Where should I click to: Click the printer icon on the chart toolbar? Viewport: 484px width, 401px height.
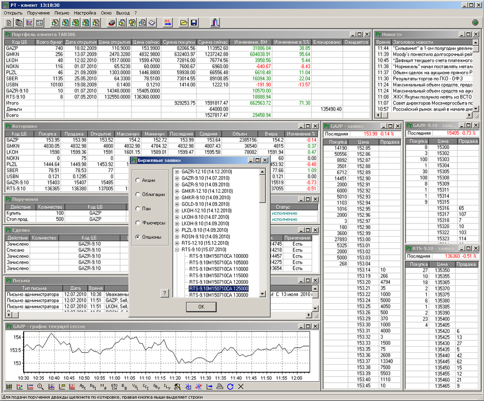tap(220, 386)
